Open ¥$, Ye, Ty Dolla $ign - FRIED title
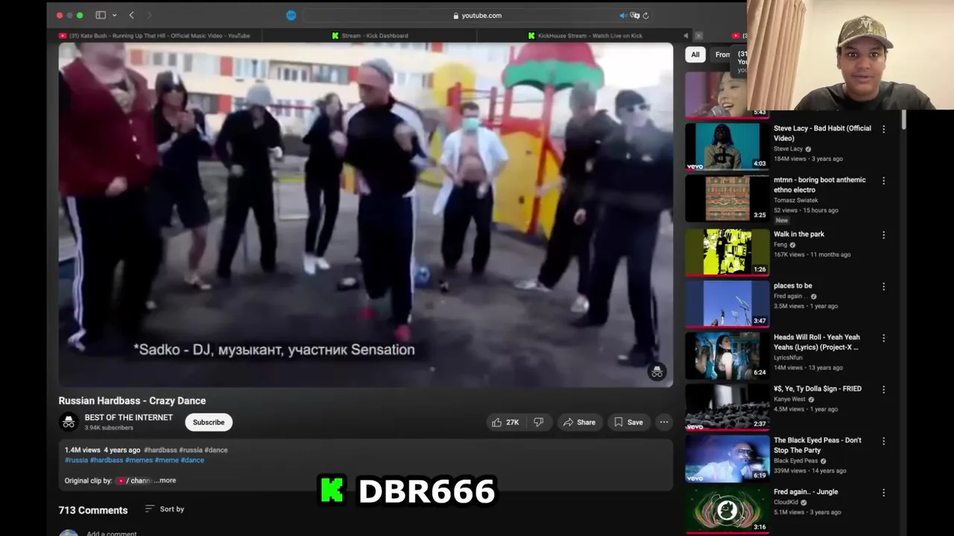954x536 pixels. pyautogui.click(x=818, y=389)
